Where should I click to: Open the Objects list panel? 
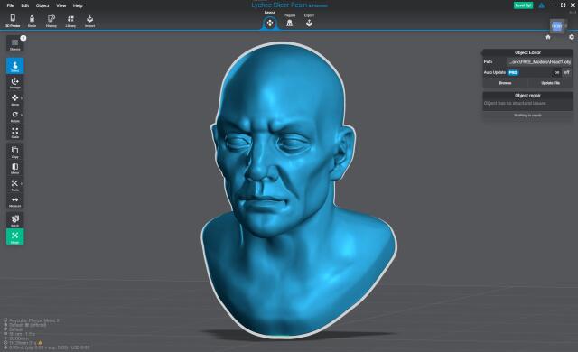pos(14,44)
